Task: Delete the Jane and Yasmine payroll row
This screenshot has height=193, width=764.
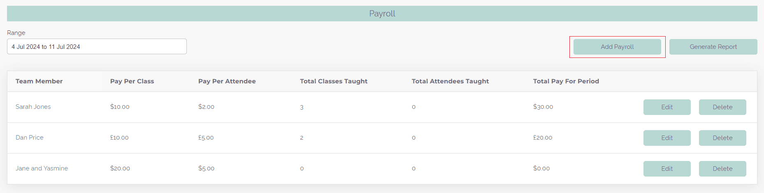Action: [x=722, y=169]
